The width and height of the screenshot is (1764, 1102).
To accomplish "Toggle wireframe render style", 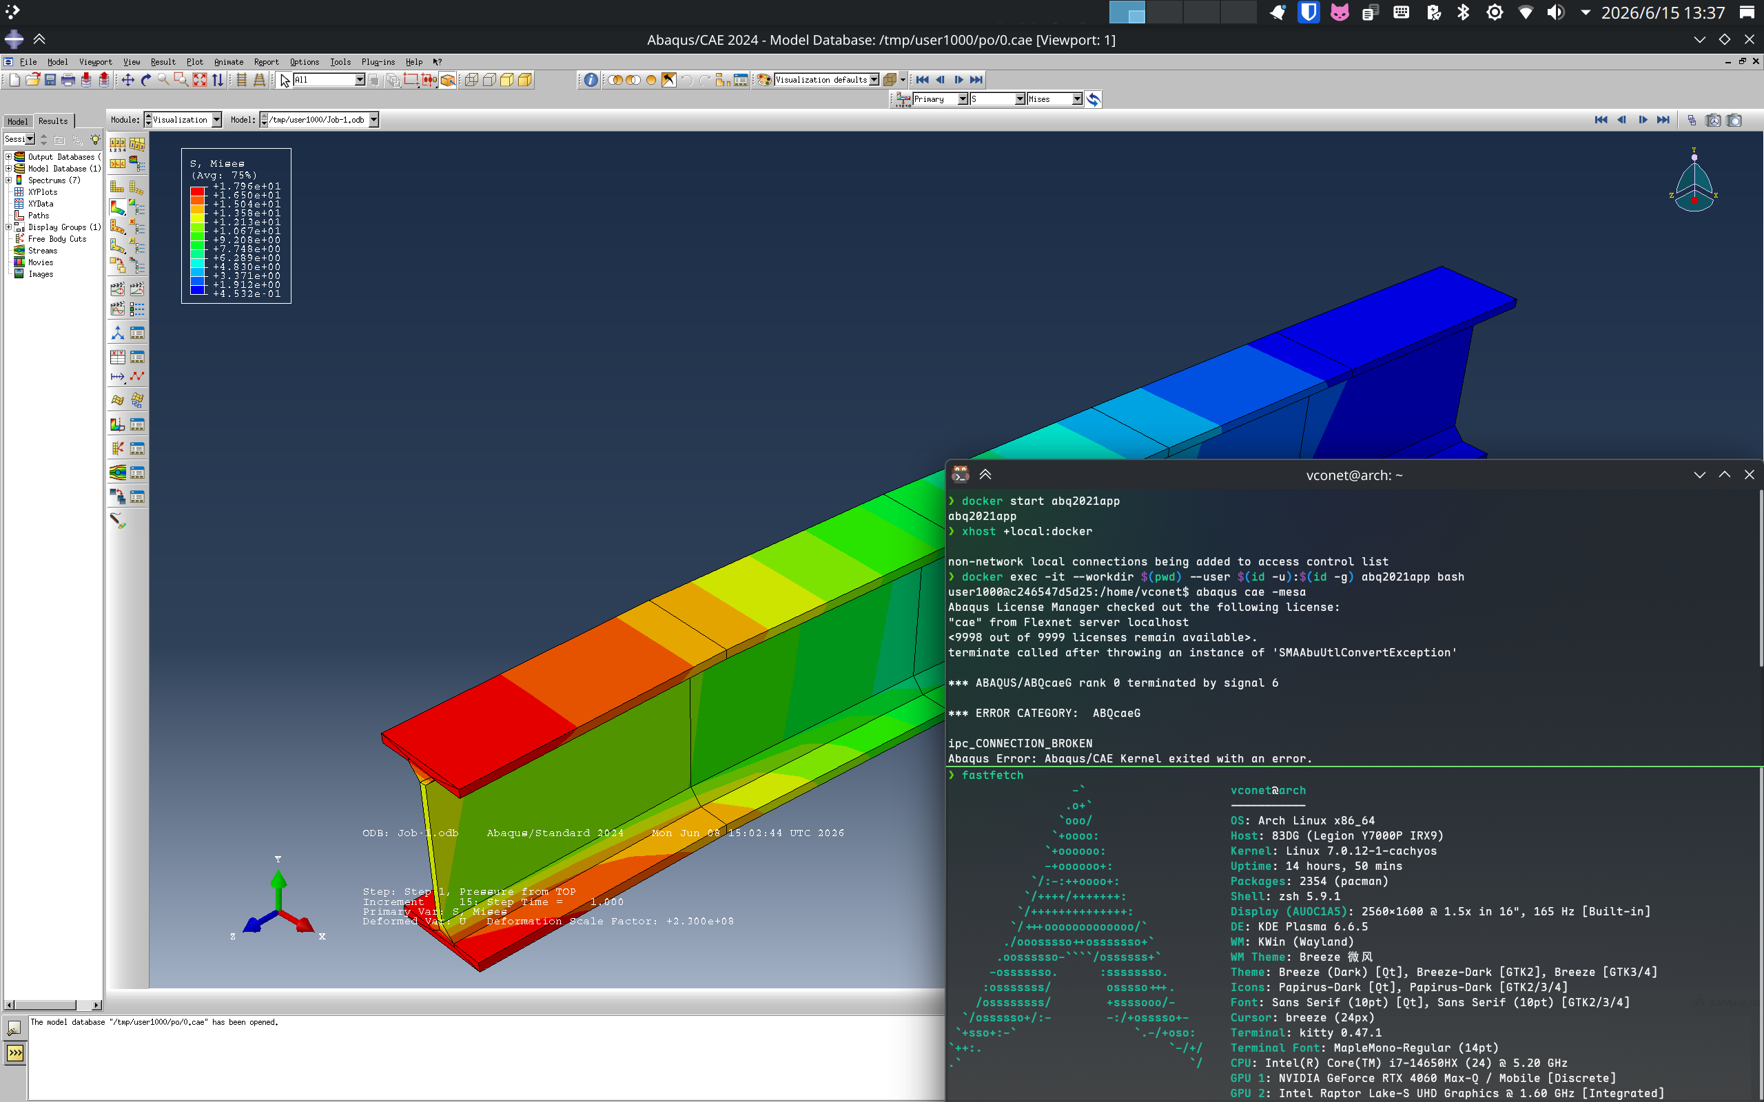I will pos(471,79).
